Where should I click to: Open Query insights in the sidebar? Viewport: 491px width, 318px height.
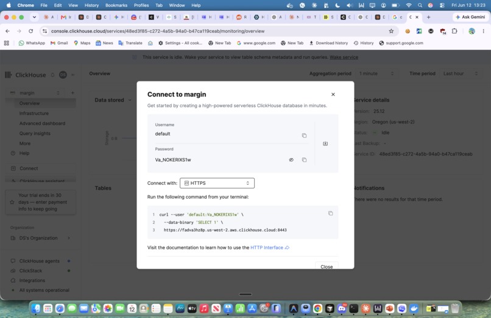click(x=35, y=133)
